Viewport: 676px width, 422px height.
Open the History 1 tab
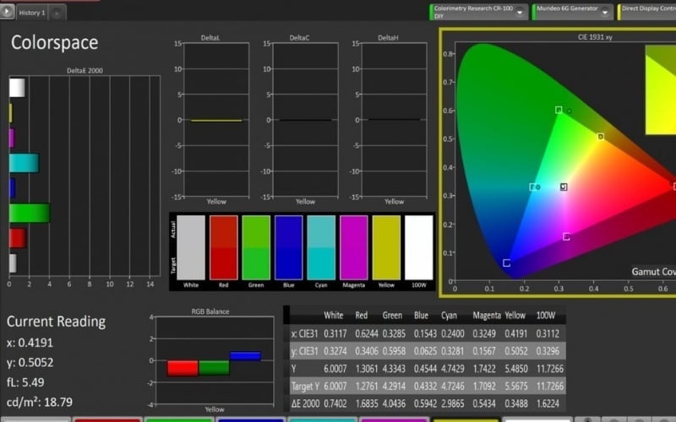coord(32,13)
